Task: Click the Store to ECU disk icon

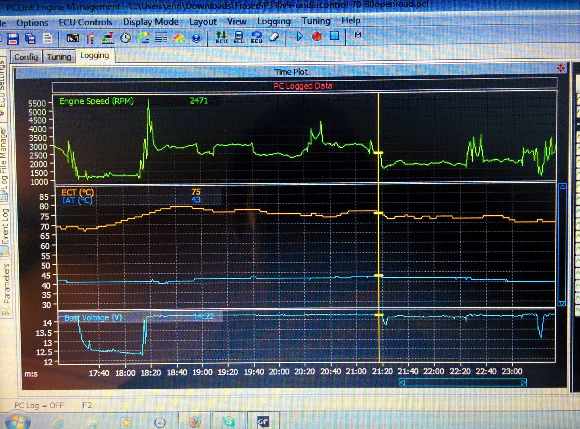Action: pyautogui.click(x=239, y=37)
